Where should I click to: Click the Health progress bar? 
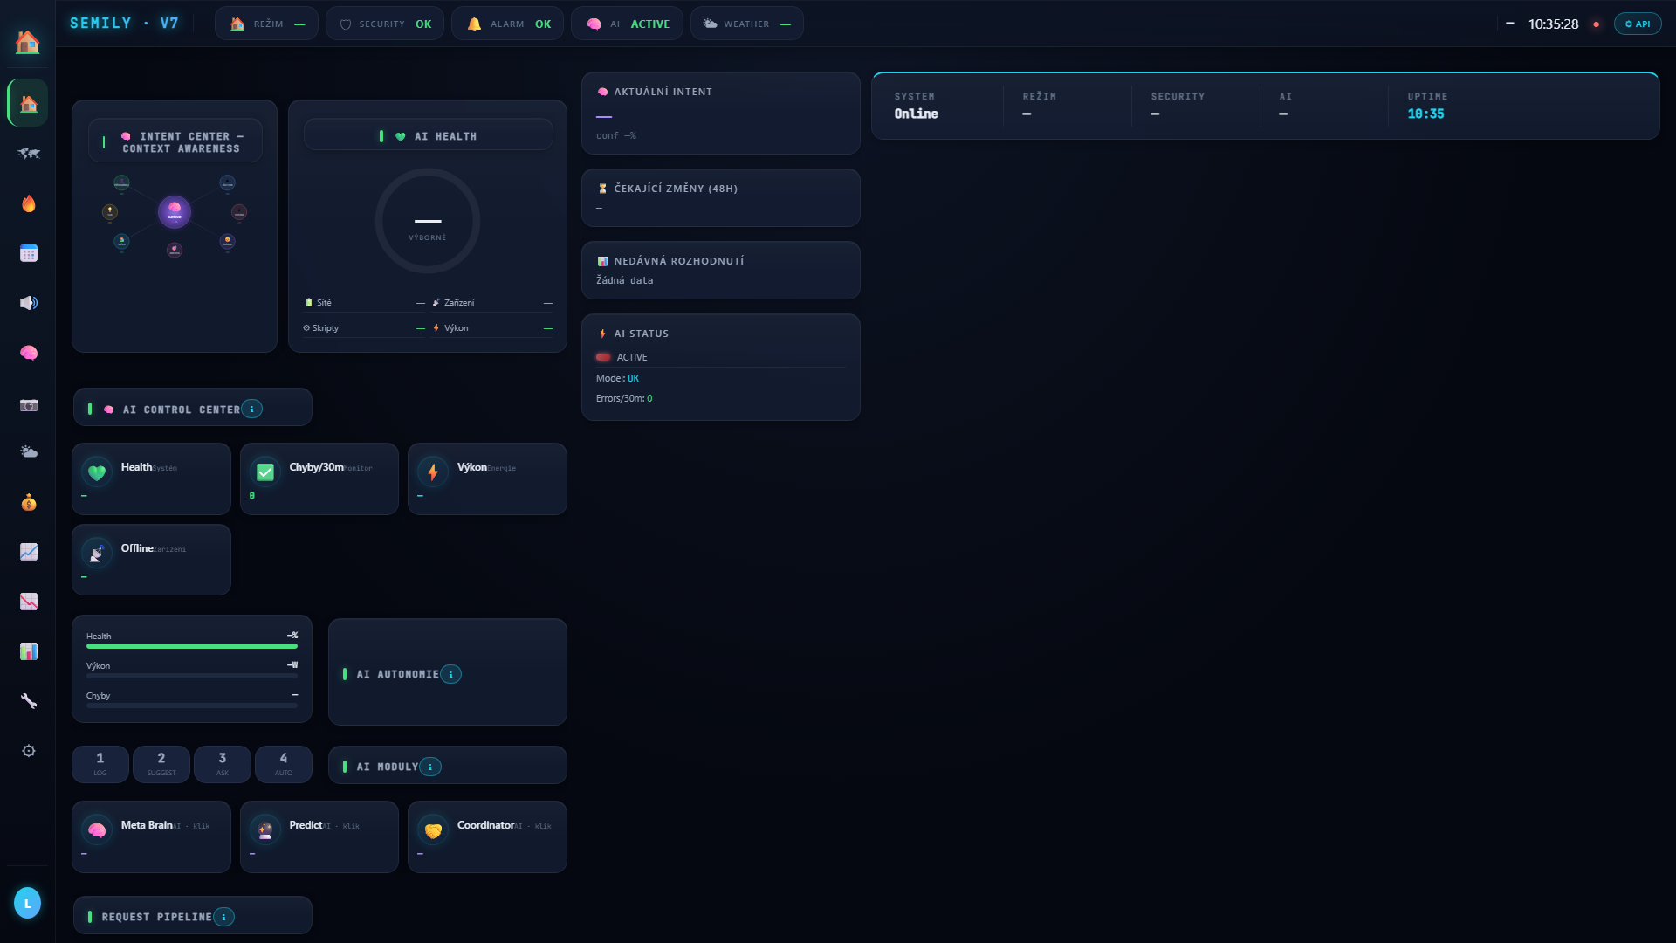click(x=192, y=646)
